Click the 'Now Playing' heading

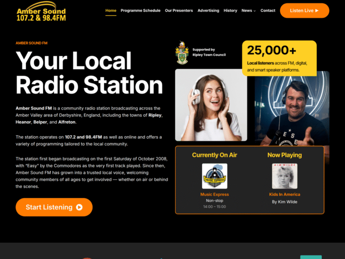284,155
